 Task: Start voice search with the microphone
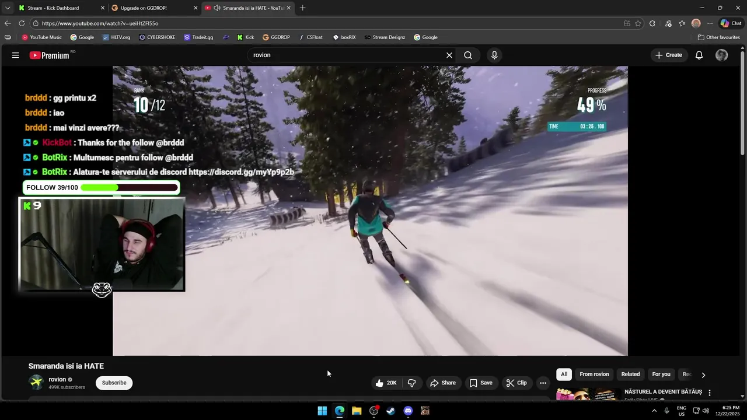494,55
